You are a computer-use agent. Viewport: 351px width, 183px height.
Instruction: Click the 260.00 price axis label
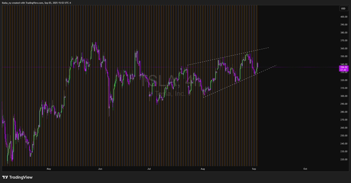tap(343, 128)
